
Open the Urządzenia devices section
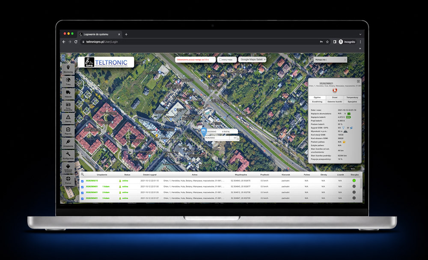click(x=68, y=143)
